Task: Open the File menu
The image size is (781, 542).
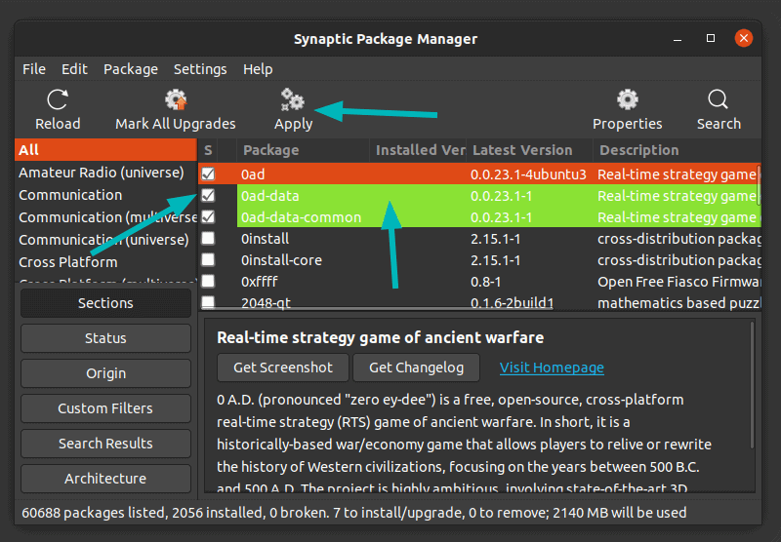Action: [x=34, y=69]
